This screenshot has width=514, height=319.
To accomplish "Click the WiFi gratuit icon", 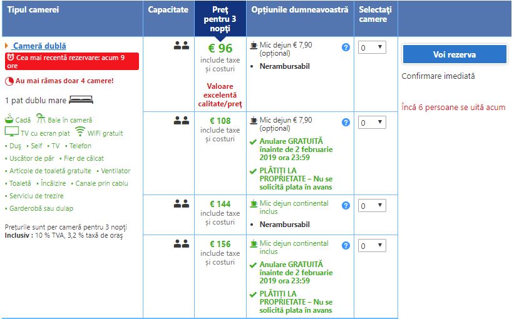I will click(80, 132).
